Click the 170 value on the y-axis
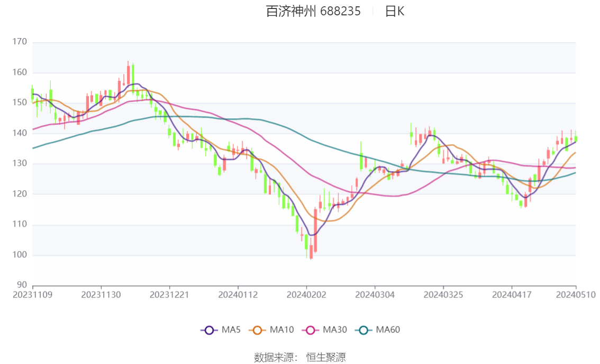Viewport: 600px width, 364px height. coord(19,41)
